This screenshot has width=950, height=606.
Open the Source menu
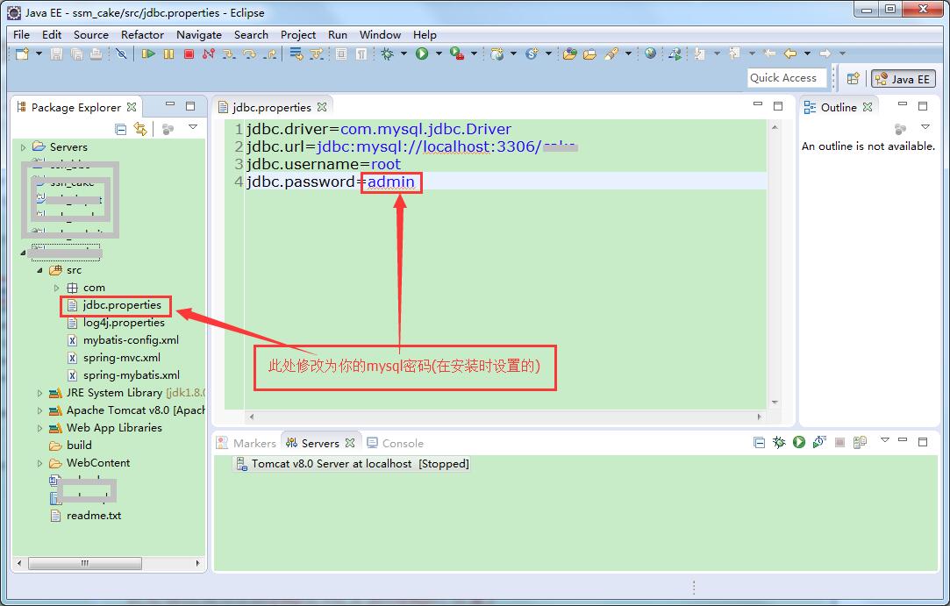(91, 34)
